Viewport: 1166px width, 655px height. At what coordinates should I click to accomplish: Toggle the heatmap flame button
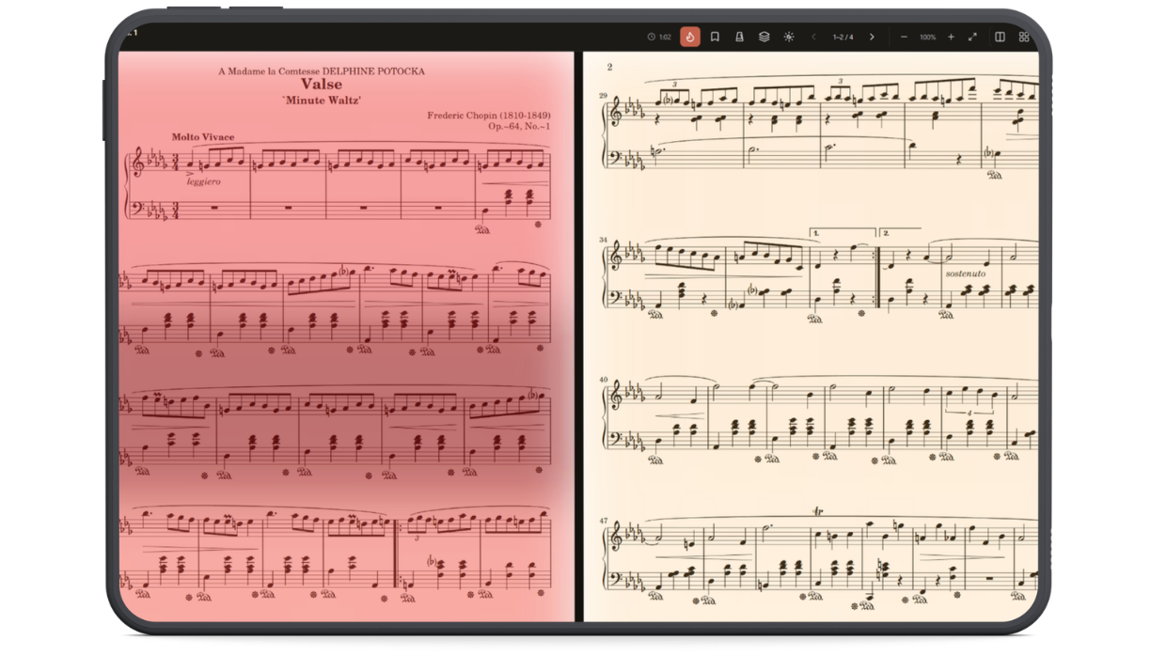pos(689,37)
